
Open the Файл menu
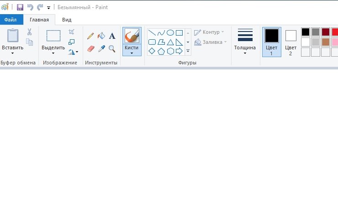pos(11,20)
